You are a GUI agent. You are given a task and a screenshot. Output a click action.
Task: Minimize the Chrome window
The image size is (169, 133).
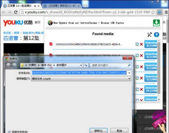click(152, 1)
